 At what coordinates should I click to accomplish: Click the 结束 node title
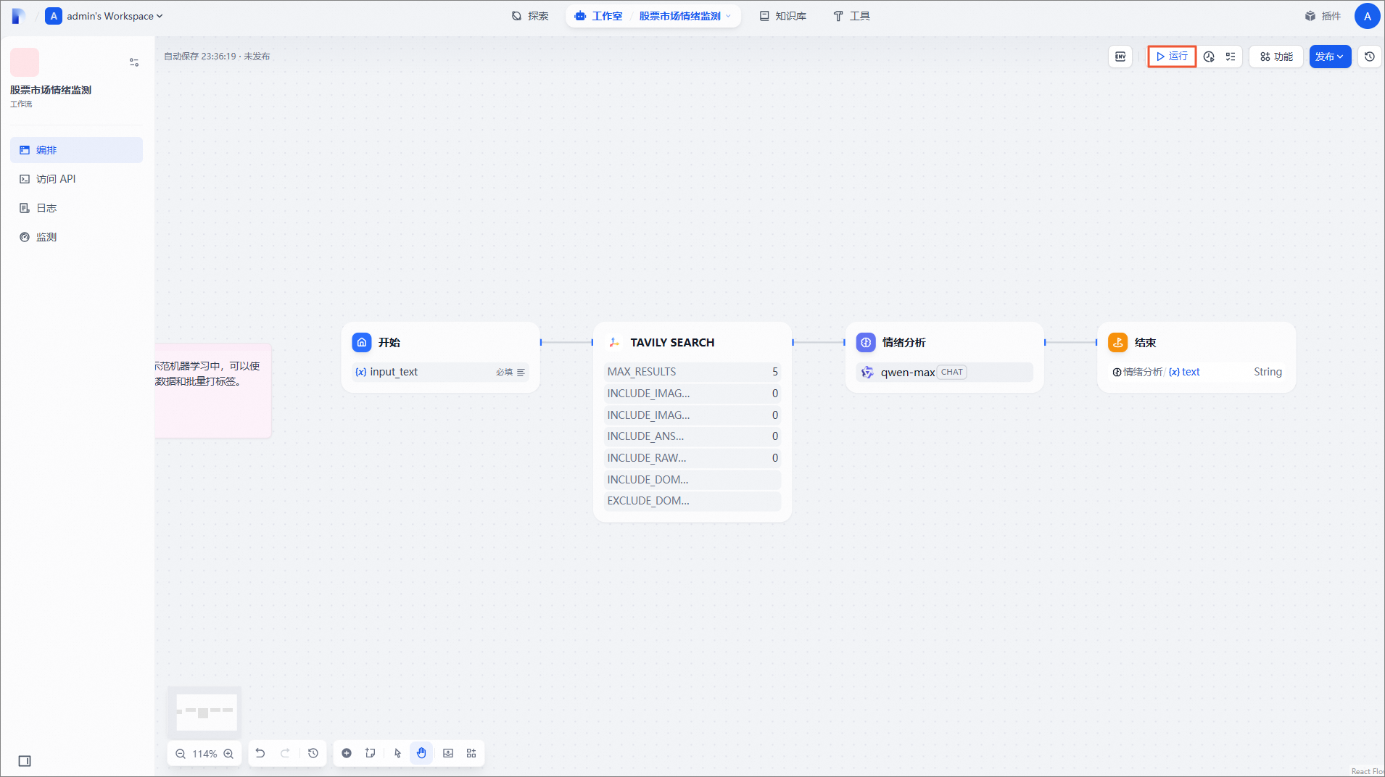(1145, 342)
